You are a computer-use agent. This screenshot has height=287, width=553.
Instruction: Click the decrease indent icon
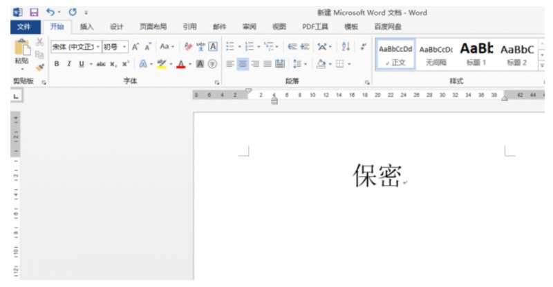coord(292,47)
